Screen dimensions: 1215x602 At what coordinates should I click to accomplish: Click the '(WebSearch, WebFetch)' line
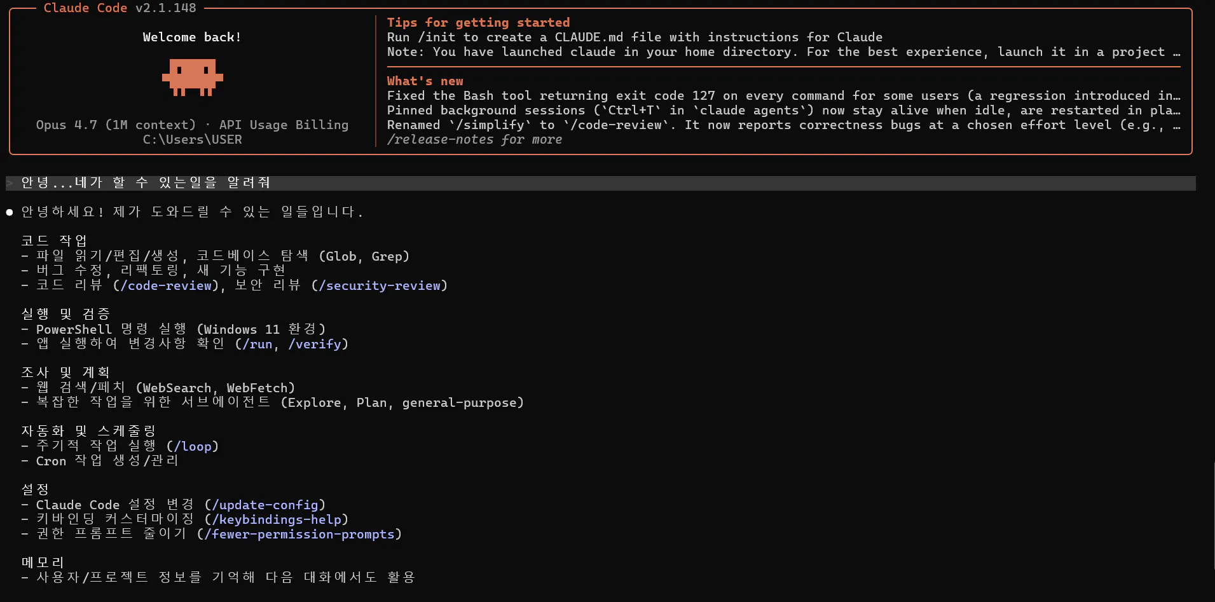(x=158, y=388)
